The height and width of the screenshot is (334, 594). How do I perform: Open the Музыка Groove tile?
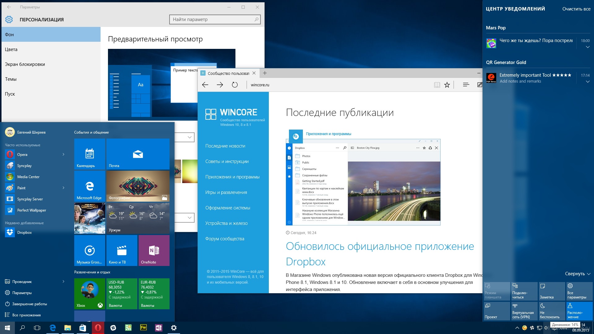90,250
